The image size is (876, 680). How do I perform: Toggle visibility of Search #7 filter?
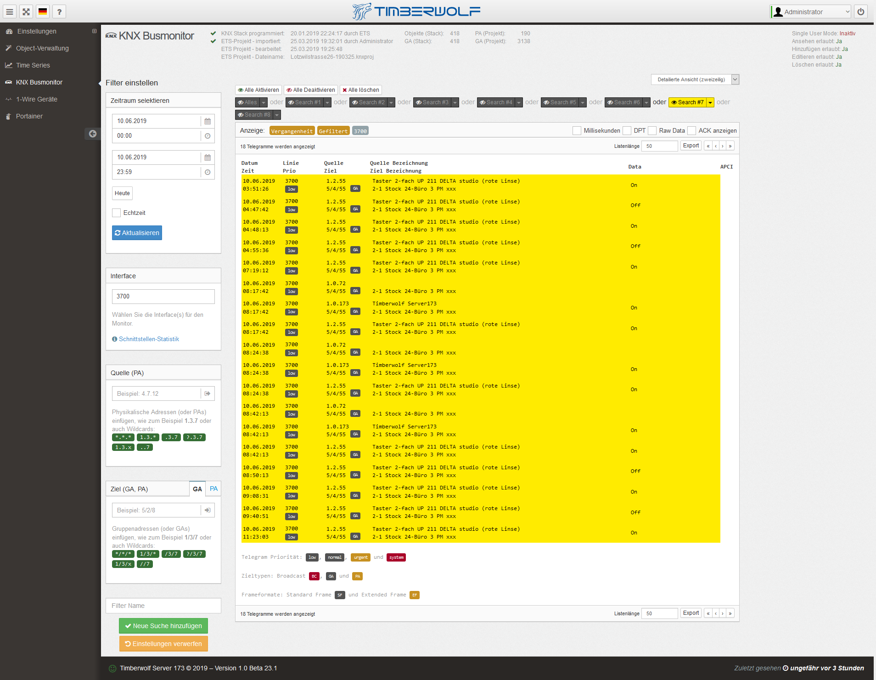click(x=688, y=102)
